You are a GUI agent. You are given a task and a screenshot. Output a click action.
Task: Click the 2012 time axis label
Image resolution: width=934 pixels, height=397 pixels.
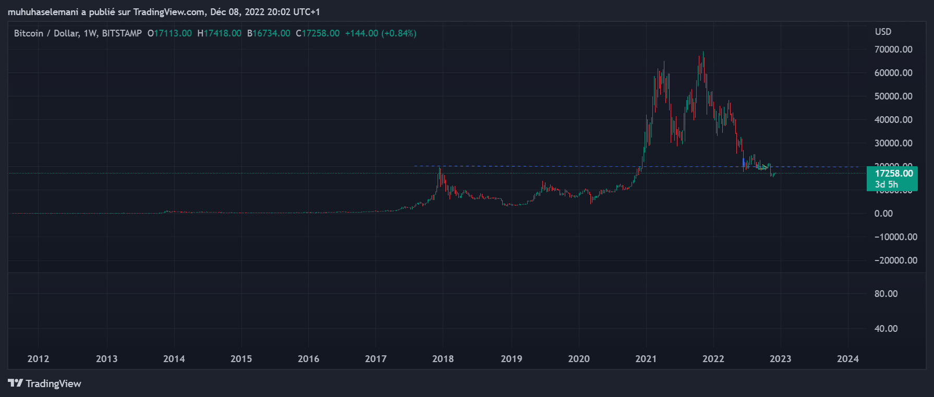pos(38,359)
